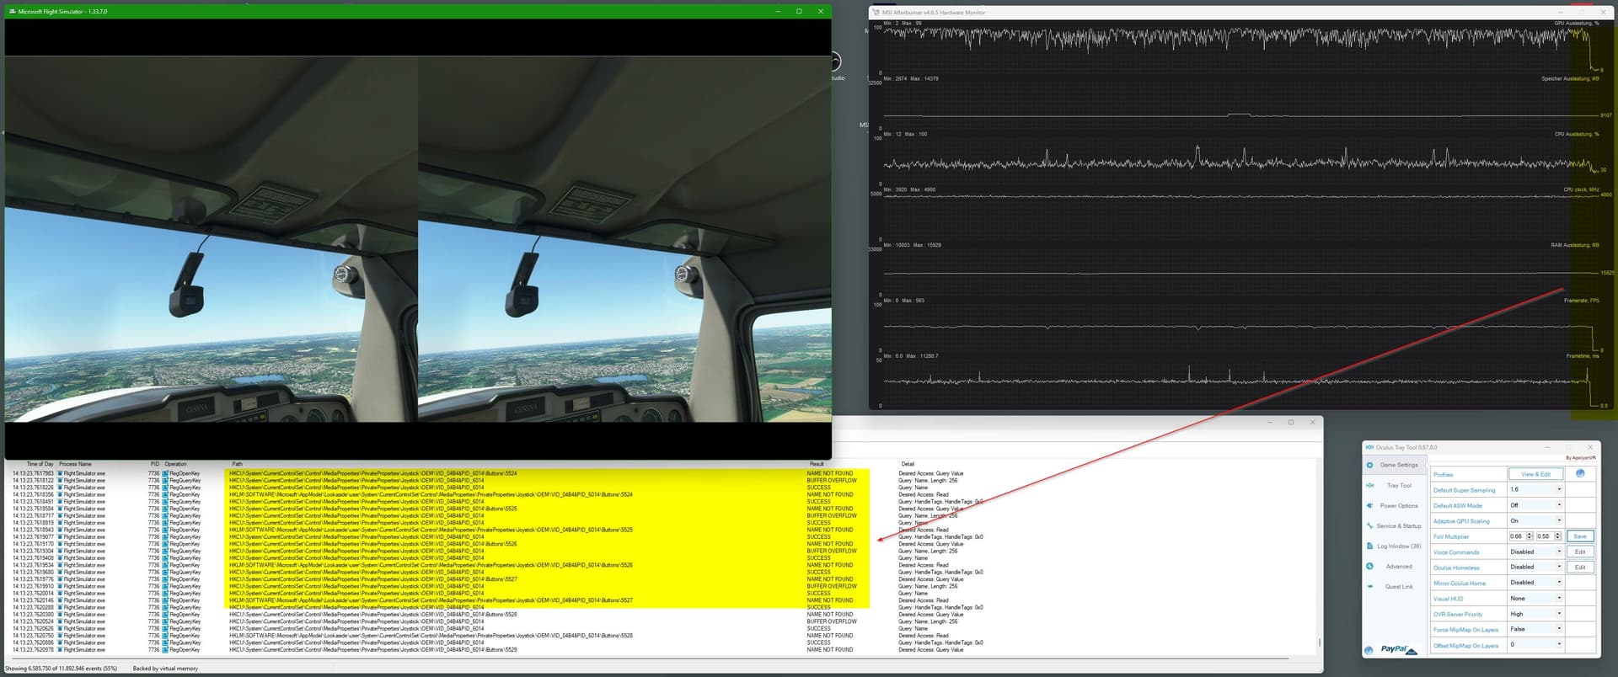Click the Path column header
This screenshot has width=1618, height=677.
tap(238, 464)
